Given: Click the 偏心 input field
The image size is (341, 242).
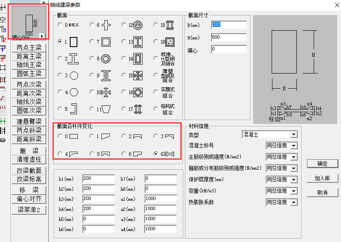Looking at the screenshot, I should click(x=229, y=49).
